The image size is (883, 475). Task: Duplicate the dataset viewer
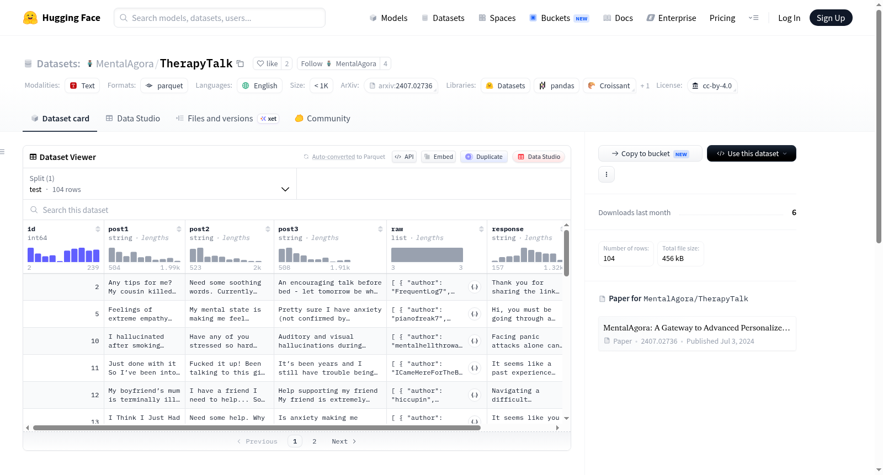(484, 157)
